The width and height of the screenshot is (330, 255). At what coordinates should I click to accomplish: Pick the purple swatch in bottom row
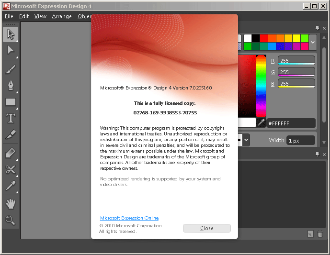[x=288, y=46]
